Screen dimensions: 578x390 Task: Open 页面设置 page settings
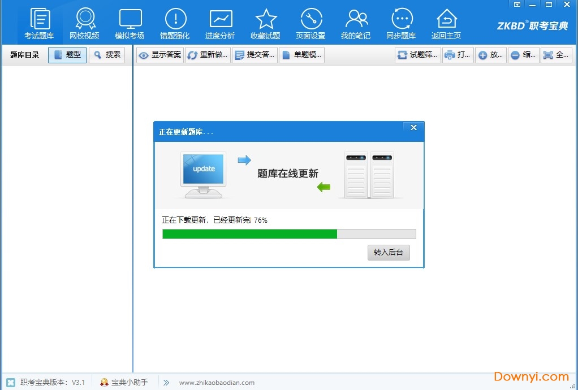coord(311,23)
